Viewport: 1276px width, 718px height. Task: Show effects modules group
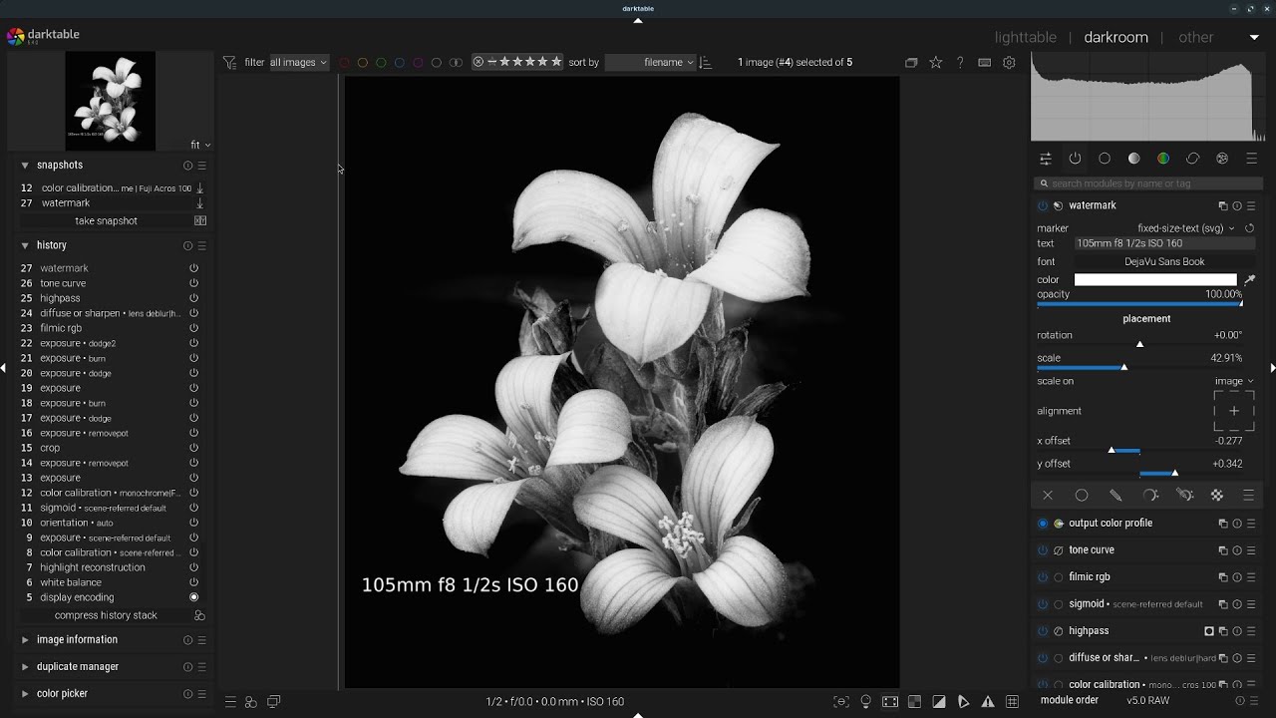click(1222, 159)
